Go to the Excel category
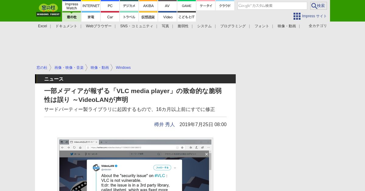 [42, 26]
